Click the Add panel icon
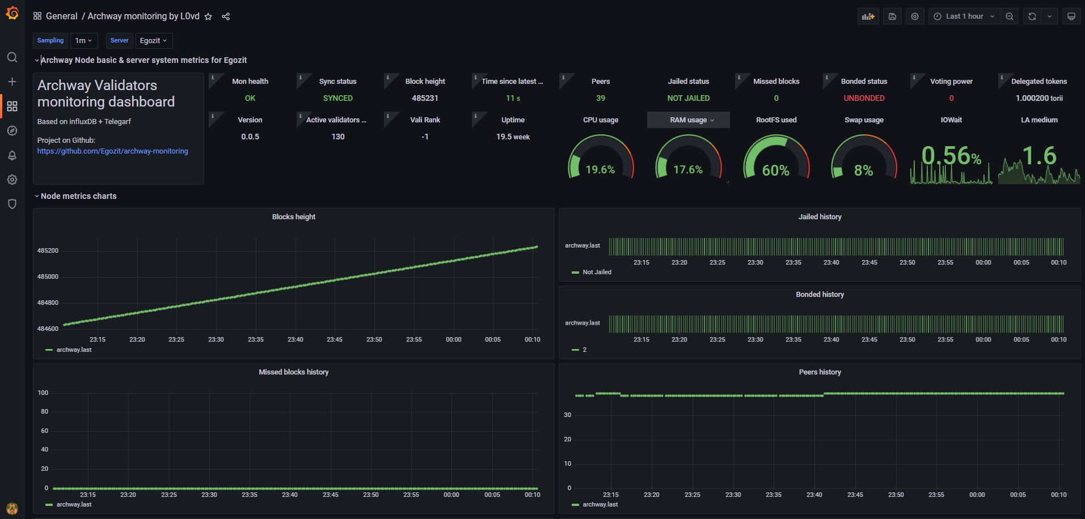Screen dimensions: 1085x519 coord(868,16)
